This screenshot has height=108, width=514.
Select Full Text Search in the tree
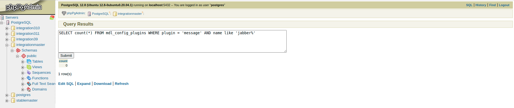(44, 84)
